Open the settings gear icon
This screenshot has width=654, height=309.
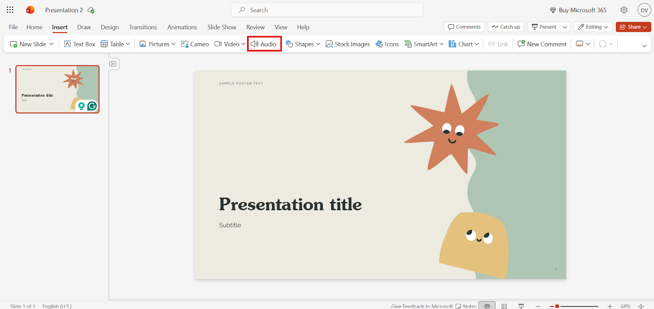pyautogui.click(x=624, y=10)
